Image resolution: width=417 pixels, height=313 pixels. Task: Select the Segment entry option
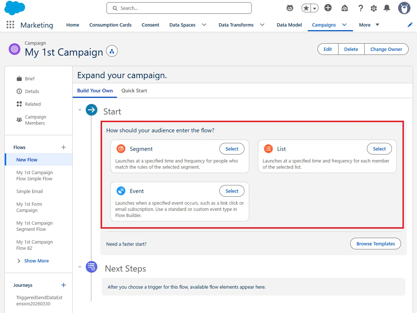[232, 149]
